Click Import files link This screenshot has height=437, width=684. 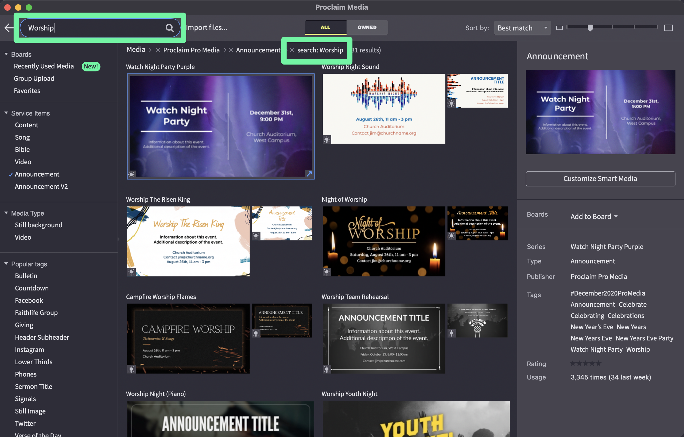(207, 27)
